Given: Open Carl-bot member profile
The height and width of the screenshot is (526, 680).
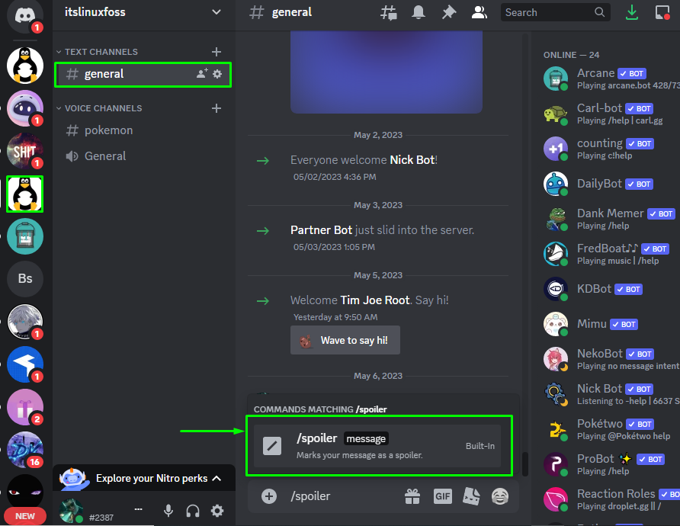Looking at the screenshot, I should coord(609,114).
